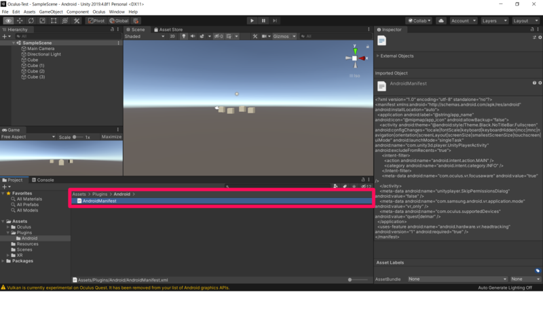
Task: Select the combined Transform tool
Action: pos(64,21)
